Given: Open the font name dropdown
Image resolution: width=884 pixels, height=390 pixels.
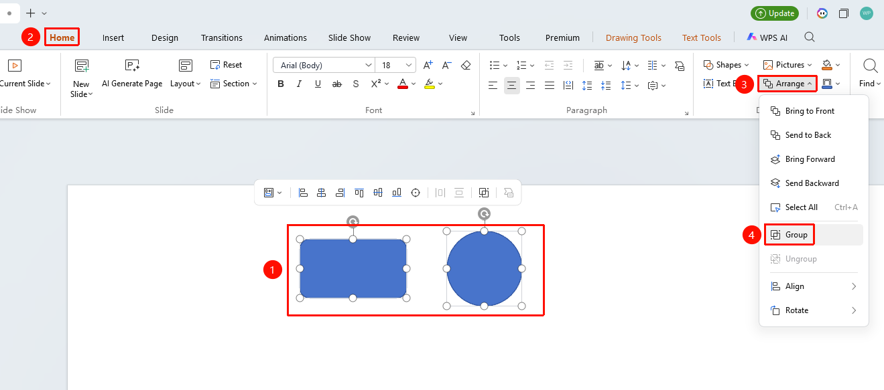Looking at the screenshot, I should (369, 65).
